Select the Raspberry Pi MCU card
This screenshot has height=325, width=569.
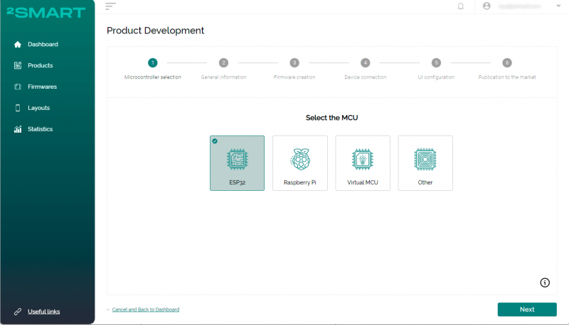click(300, 163)
